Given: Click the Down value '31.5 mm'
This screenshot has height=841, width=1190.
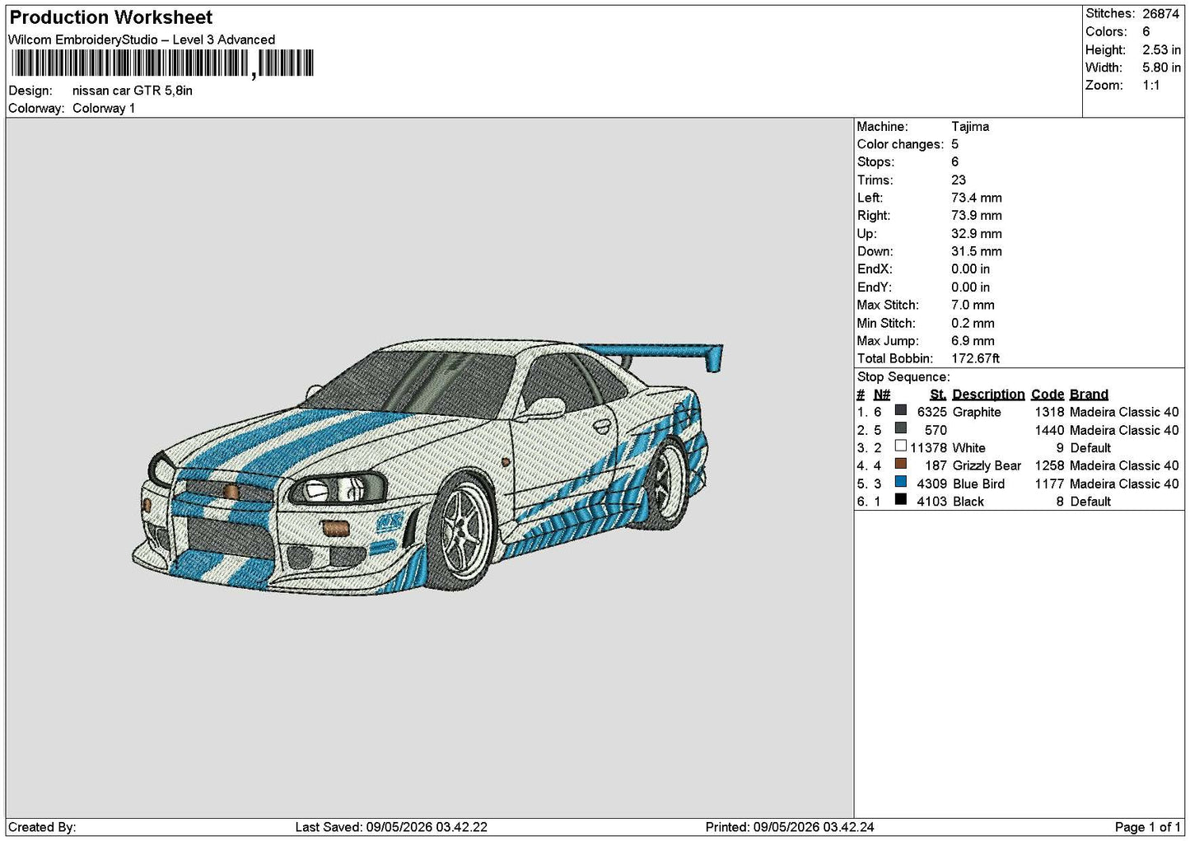Looking at the screenshot, I should pos(977,251).
